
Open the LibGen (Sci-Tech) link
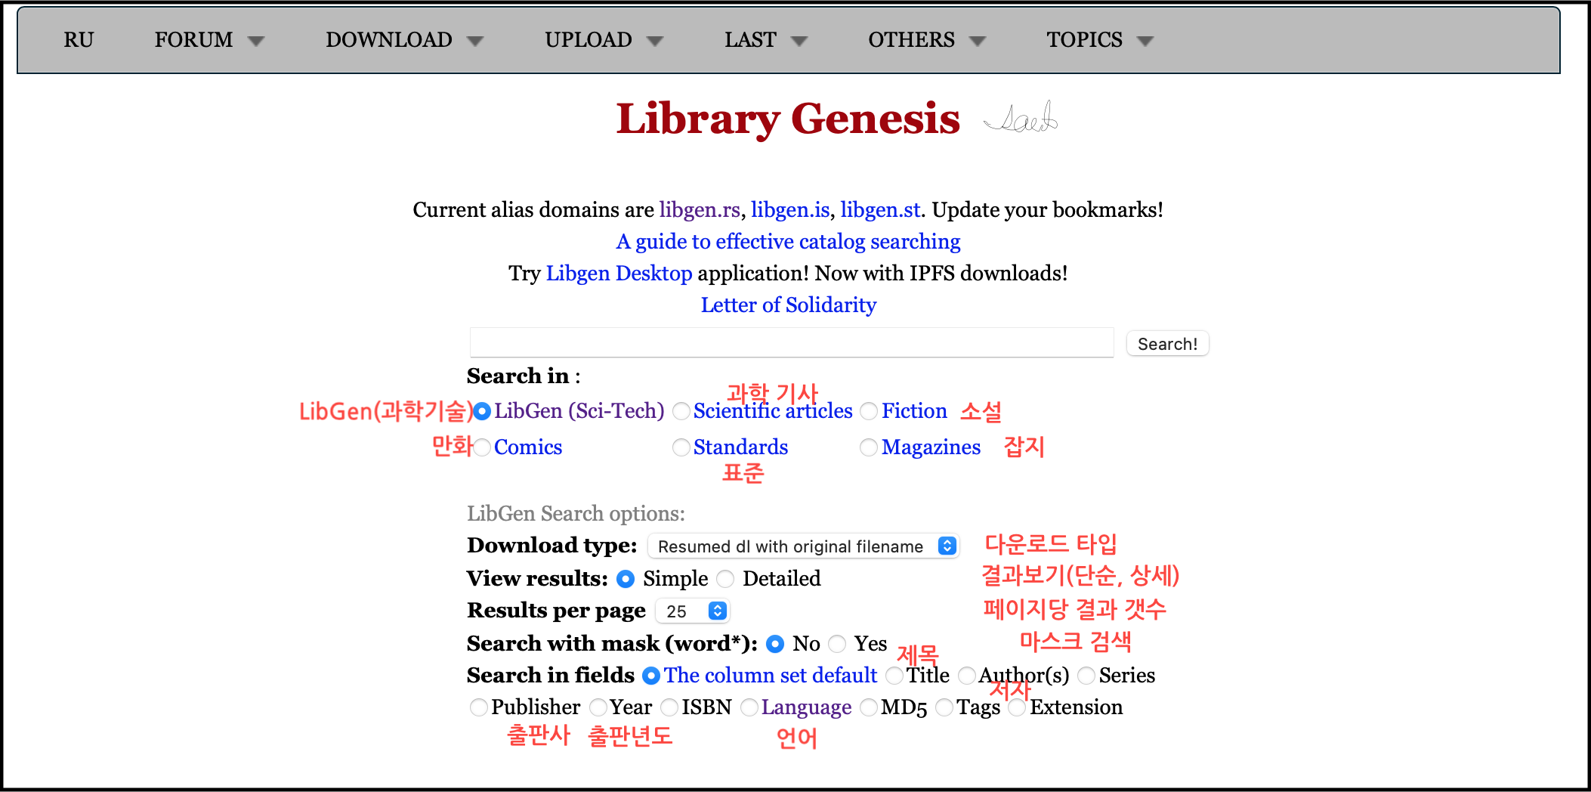(x=579, y=410)
